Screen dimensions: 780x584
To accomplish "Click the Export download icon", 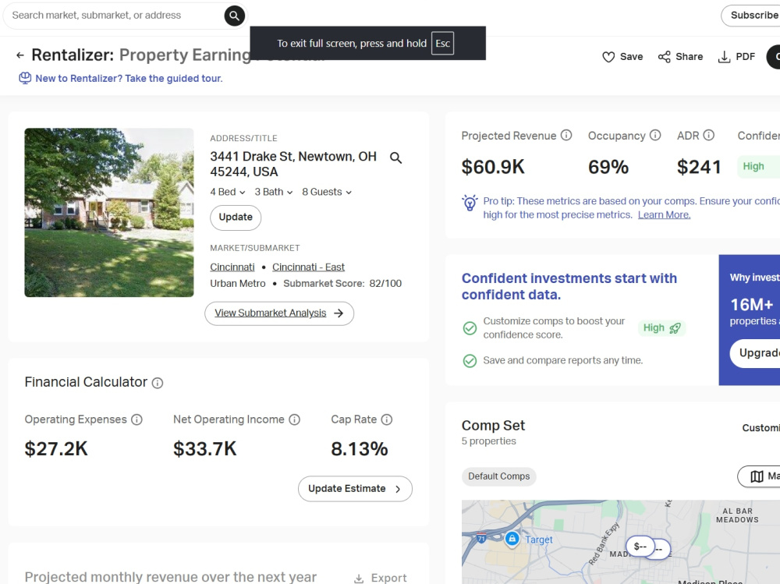I will pos(359,579).
